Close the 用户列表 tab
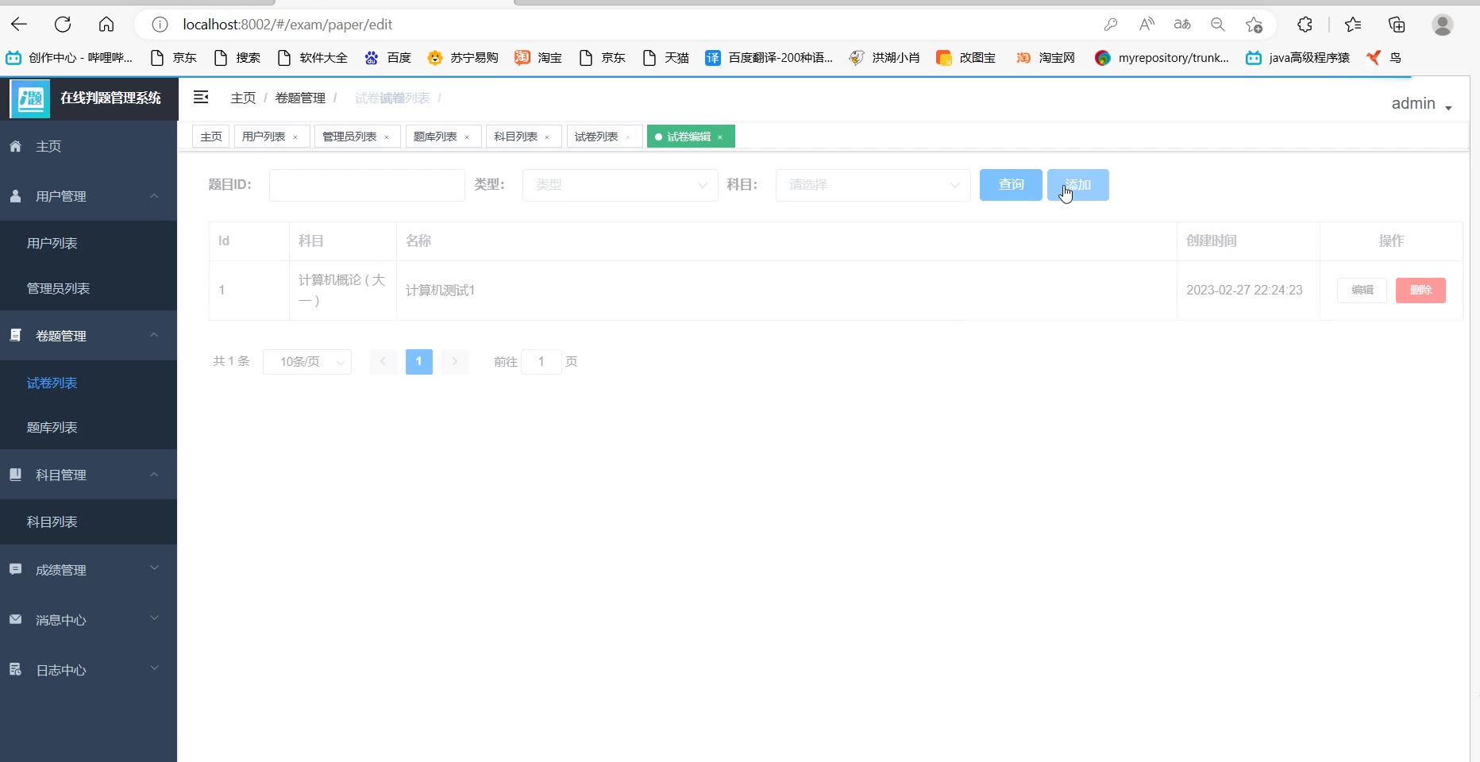This screenshot has width=1480, height=762. point(295,137)
